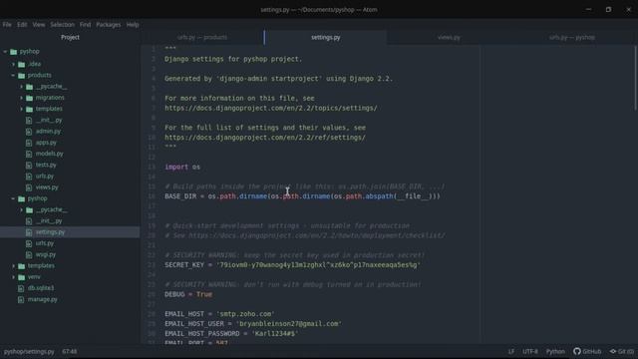Click the manage.py file icon
638x359 pixels.
point(21,299)
